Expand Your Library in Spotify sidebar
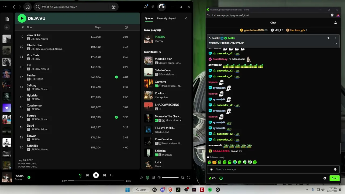This screenshot has width=345, height=194. point(7,19)
